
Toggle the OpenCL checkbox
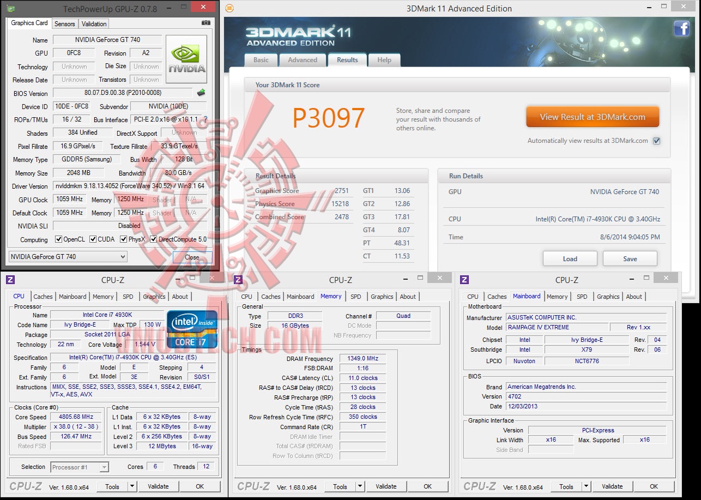[x=59, y=239]
